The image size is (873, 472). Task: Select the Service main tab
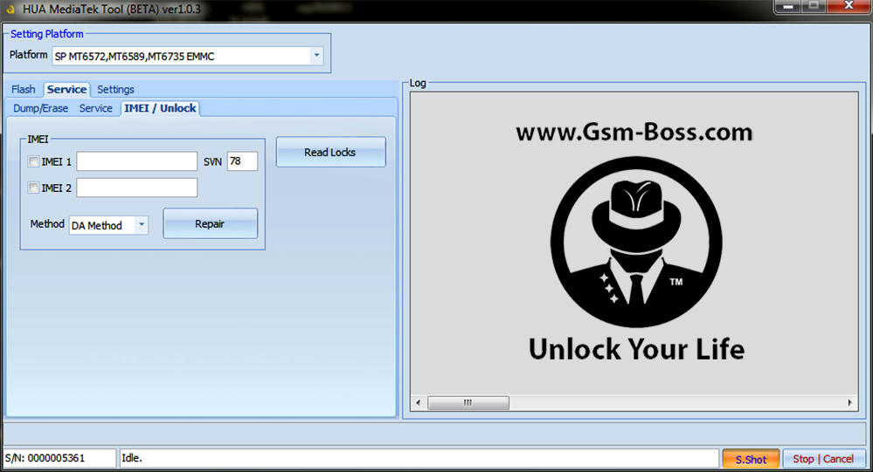66,89
